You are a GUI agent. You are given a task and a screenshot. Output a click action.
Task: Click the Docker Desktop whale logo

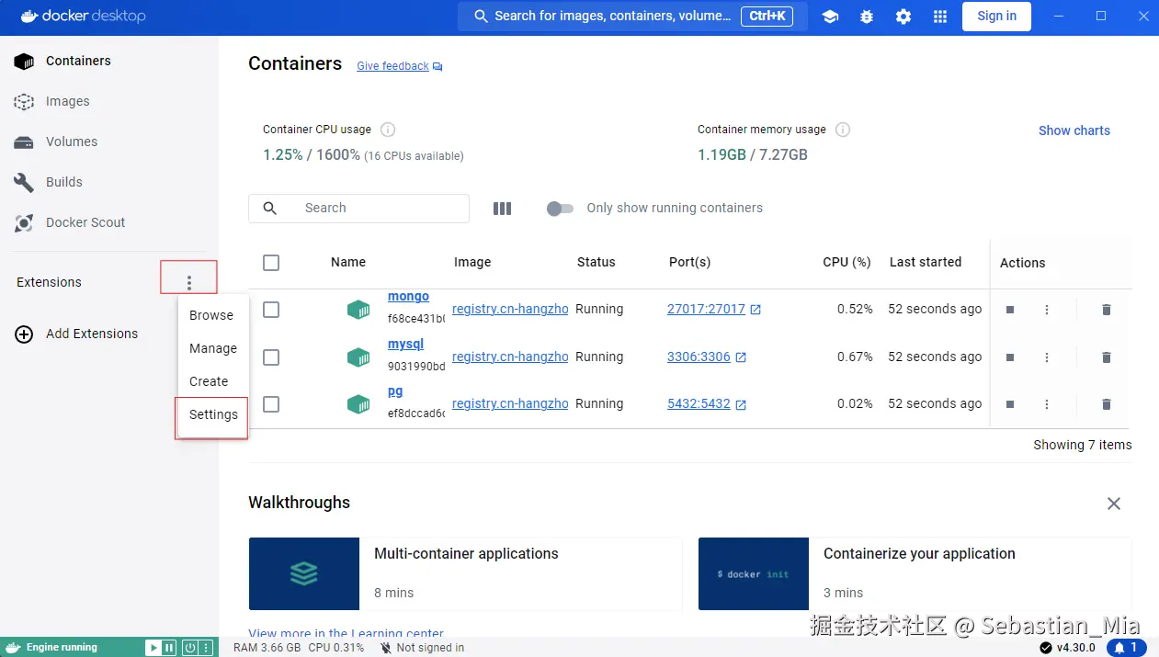pos(30,16)
